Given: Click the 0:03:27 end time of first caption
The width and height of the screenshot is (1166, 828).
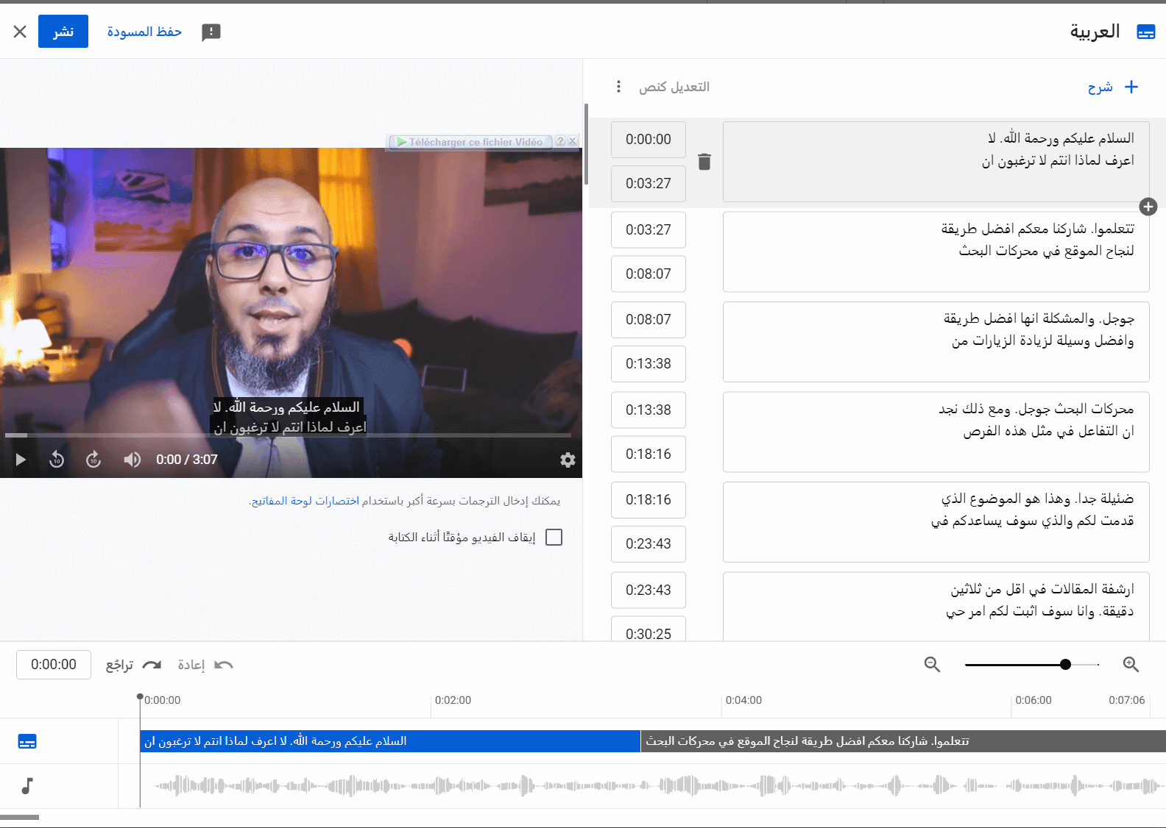Looking at the screenshot, I should [x=648, y=184].
